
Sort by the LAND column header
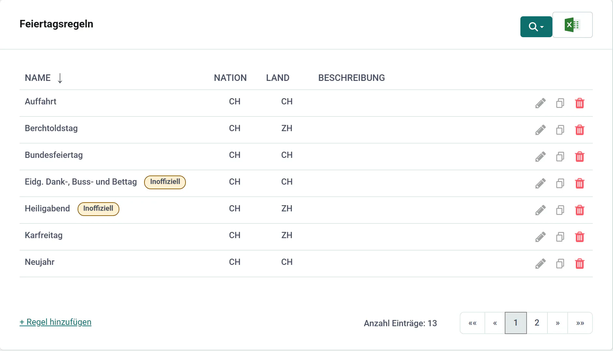click(x=278, y=78)
